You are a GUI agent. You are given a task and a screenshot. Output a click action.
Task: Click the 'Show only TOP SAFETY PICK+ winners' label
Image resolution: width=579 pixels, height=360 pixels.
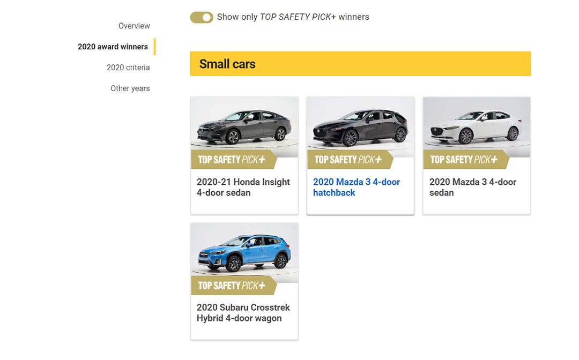293,17
